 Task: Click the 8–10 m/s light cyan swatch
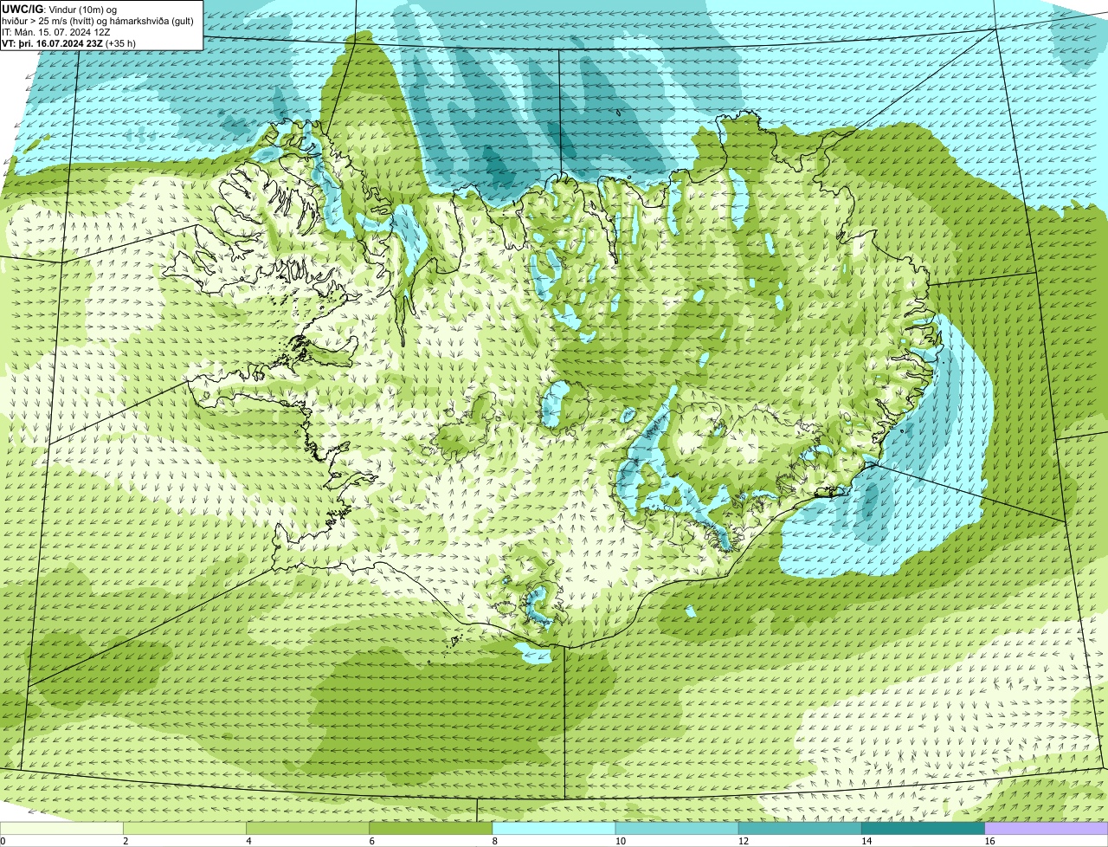(x=554, y=828)
